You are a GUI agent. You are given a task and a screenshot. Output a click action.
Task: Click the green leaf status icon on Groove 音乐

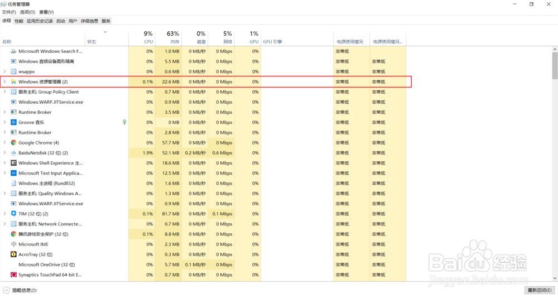[124, 122]
